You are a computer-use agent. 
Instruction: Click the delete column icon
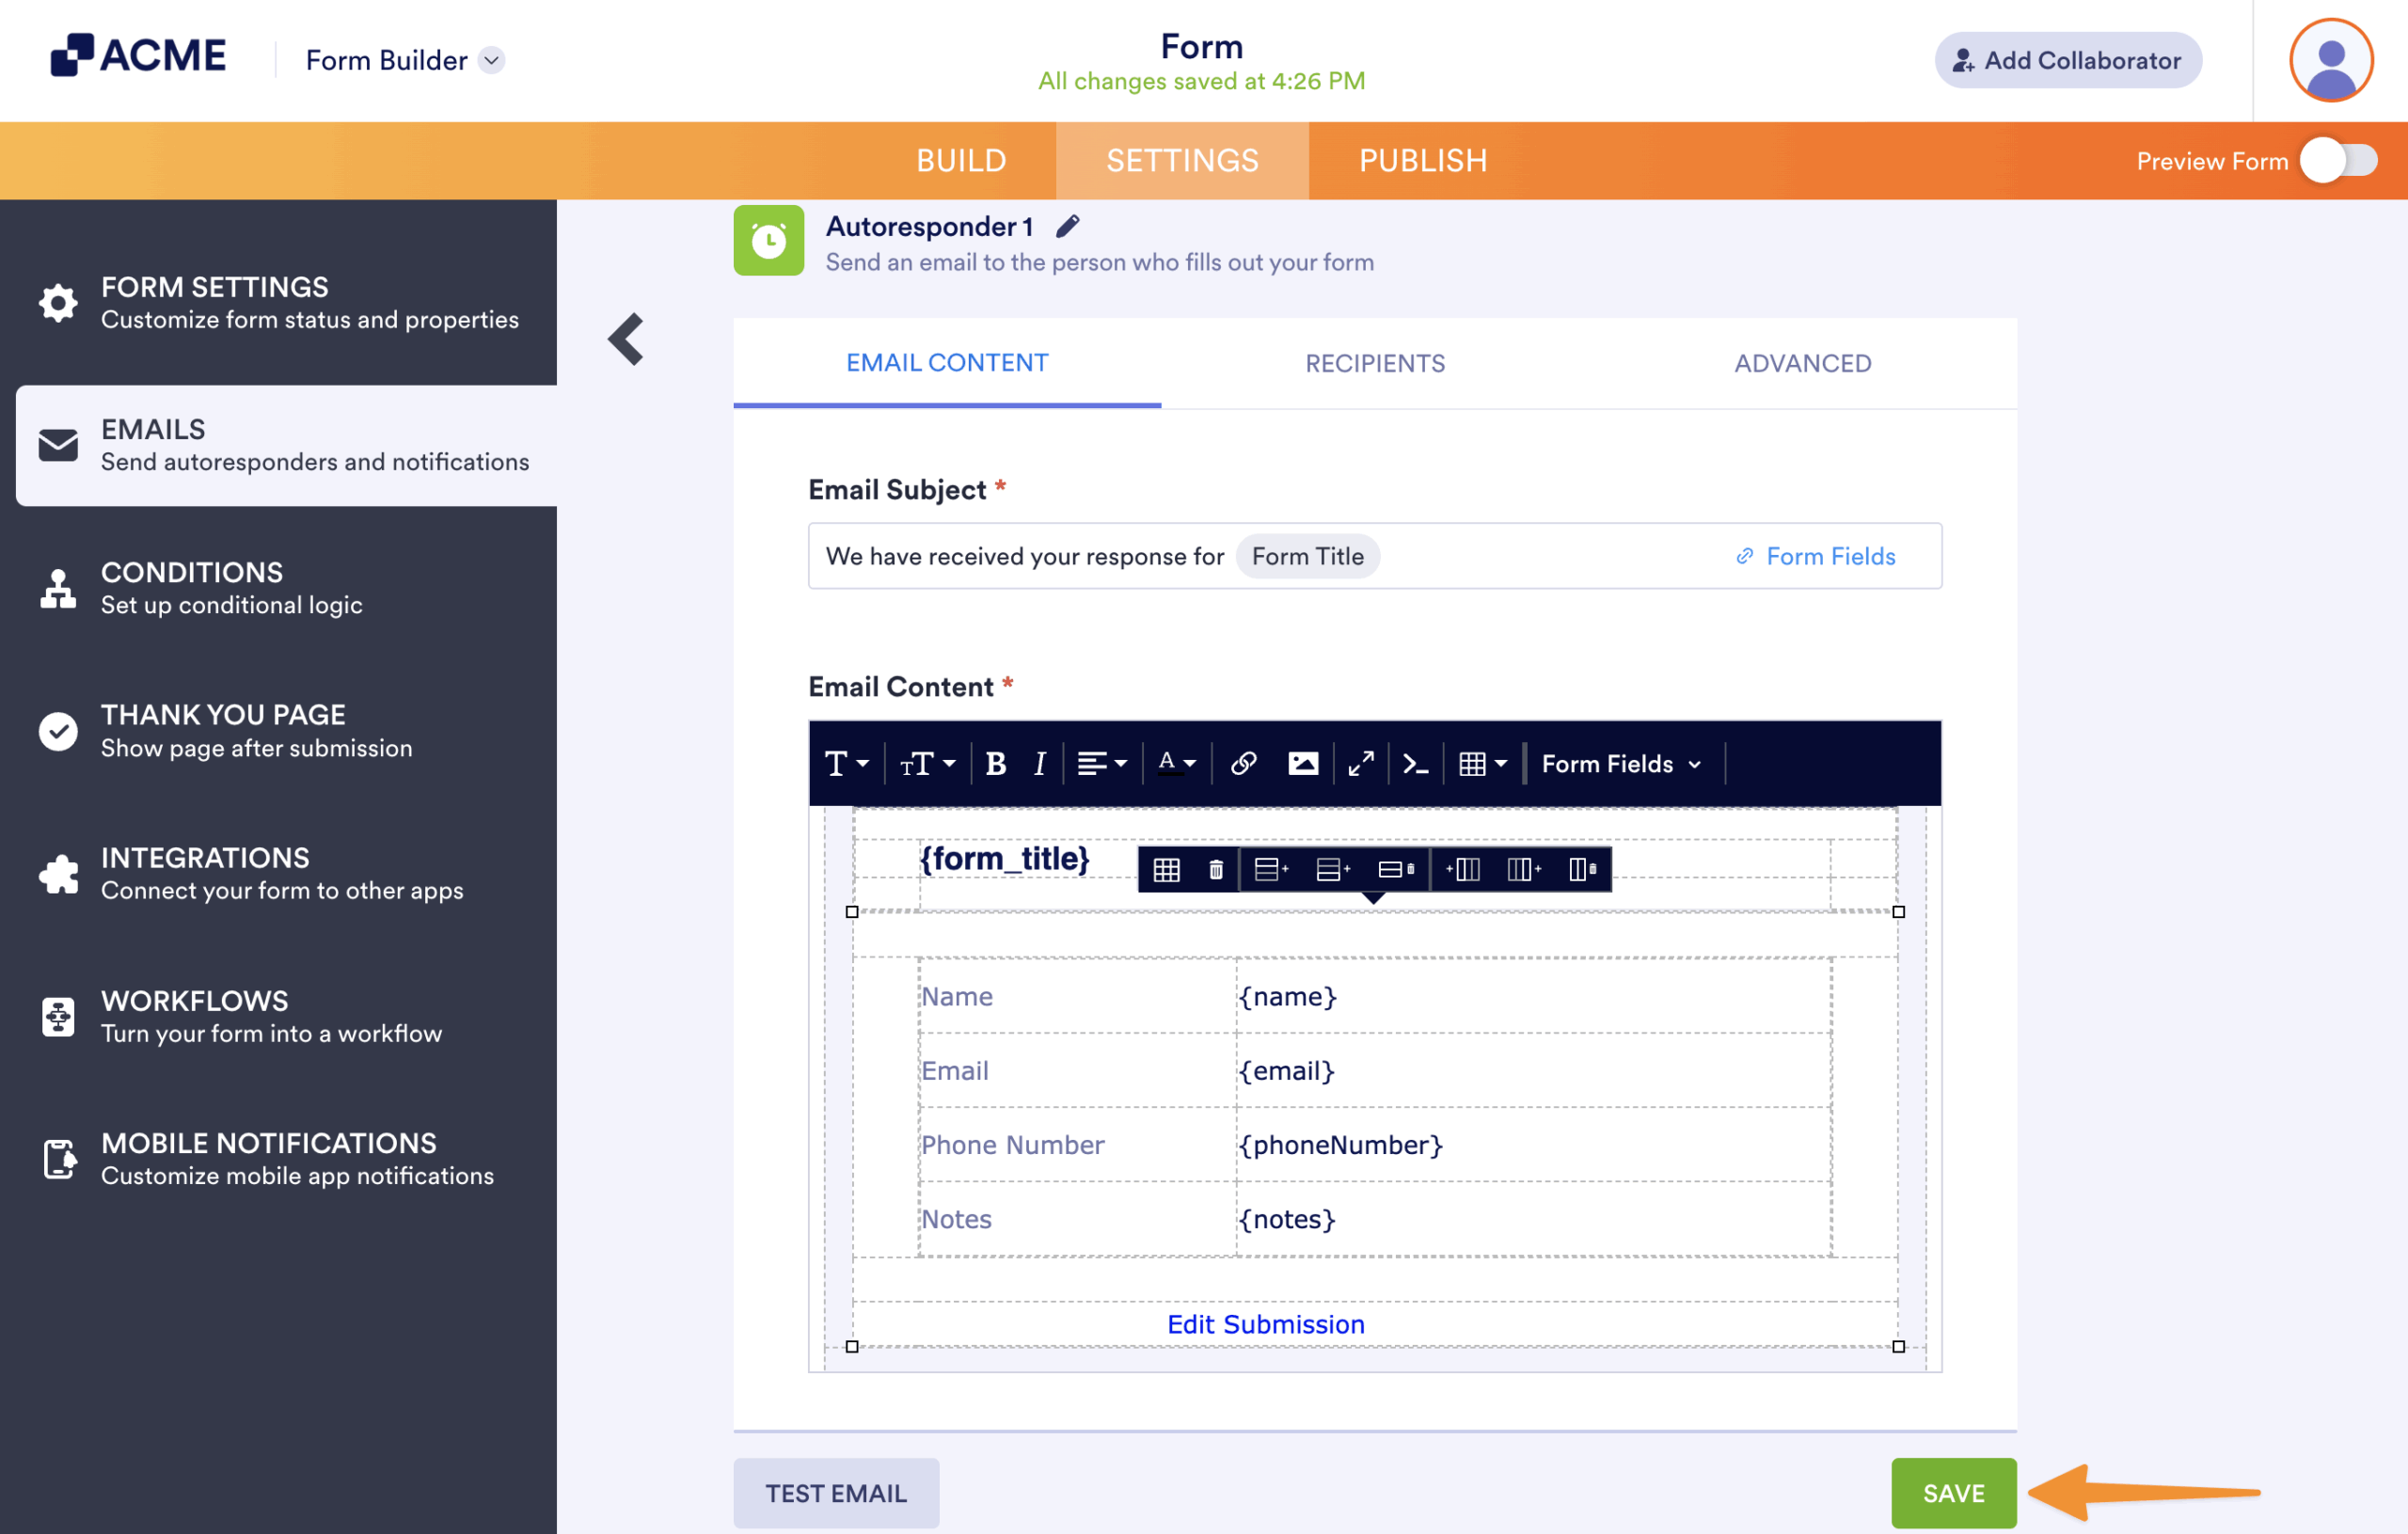tap(1582, 870)
